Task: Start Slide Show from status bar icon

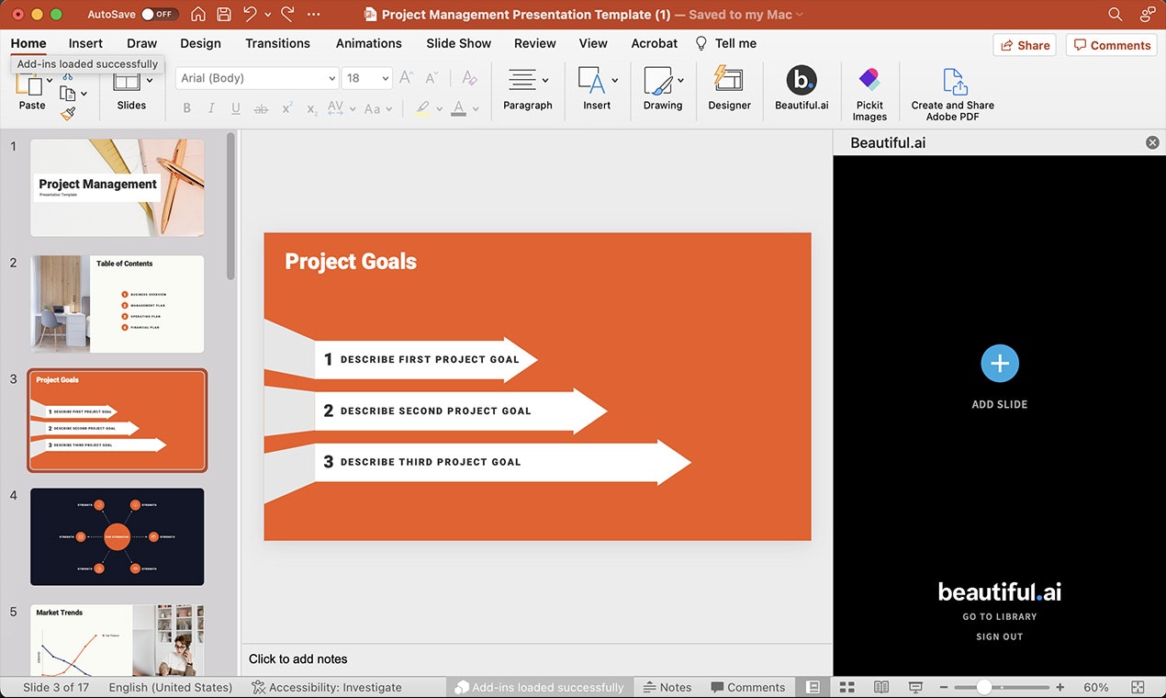Action: click(x=915, y=687)
